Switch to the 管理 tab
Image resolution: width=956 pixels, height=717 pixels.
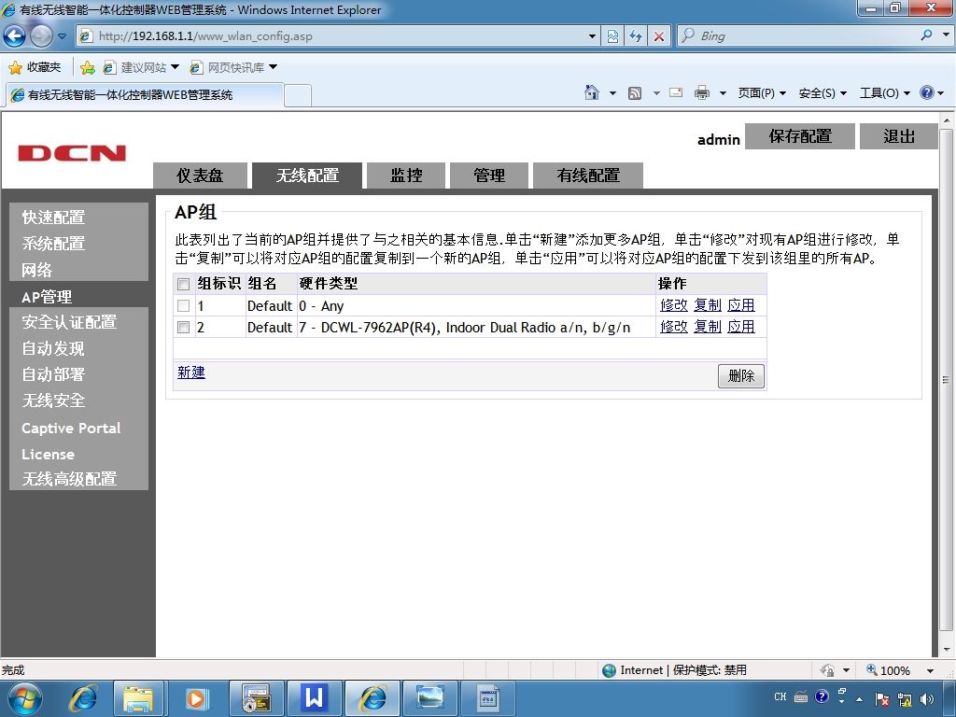pyautogui.click(x=489, y=176)
